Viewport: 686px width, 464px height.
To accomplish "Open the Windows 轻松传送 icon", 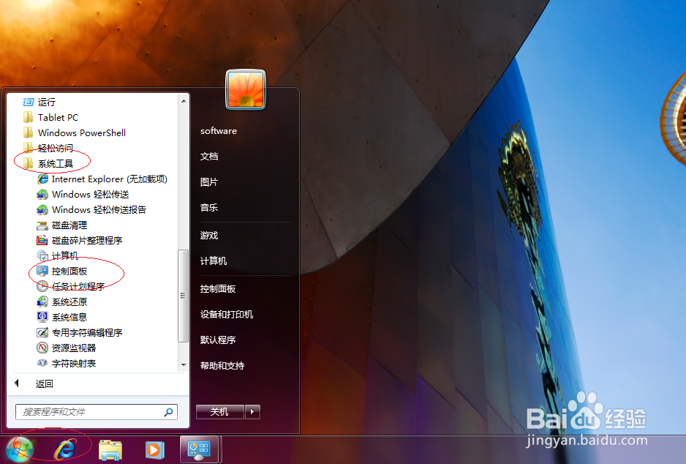I will pos(42,195).
